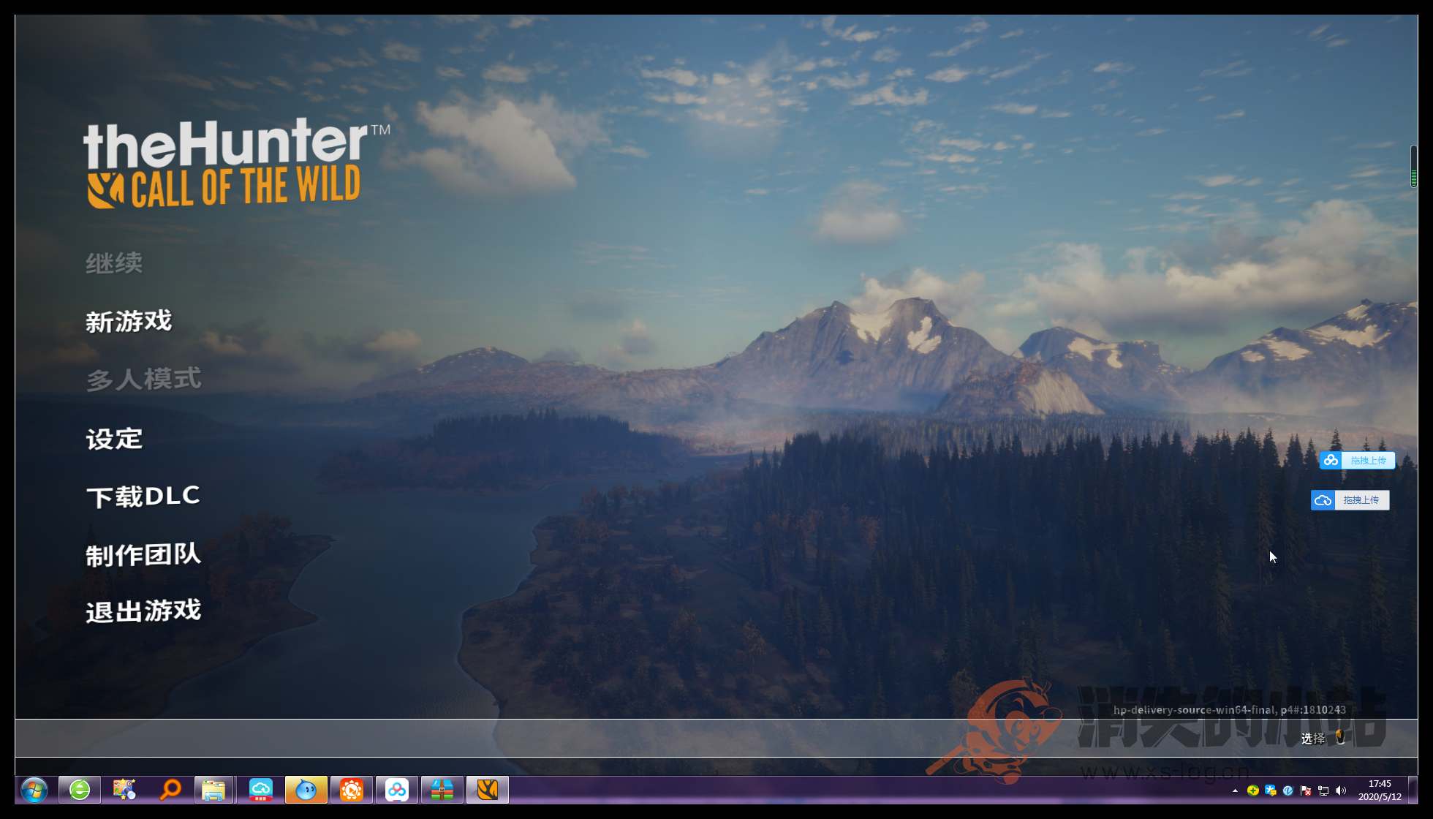1433x819 pixels.
Task: Click the lower cloud 拖拽上传 upload widget
Action: pyautogui.click(x=1350, y=500)
